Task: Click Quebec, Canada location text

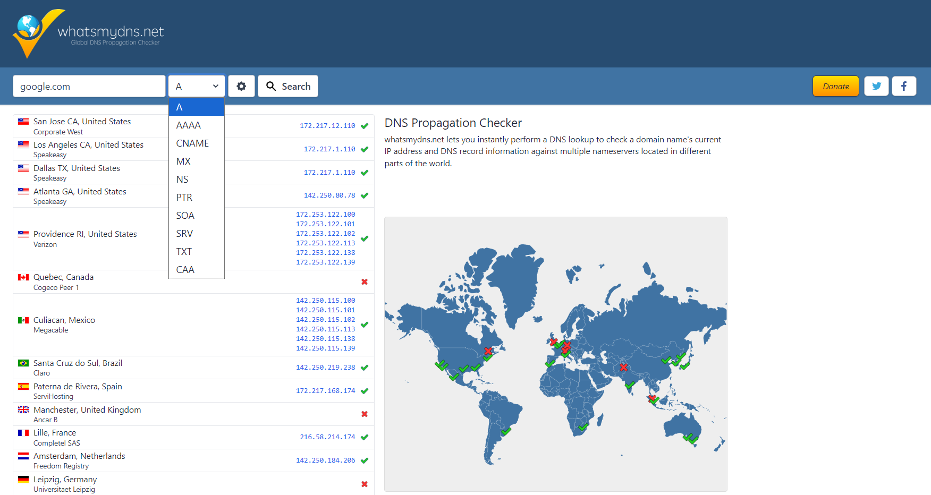Action: 63,277
